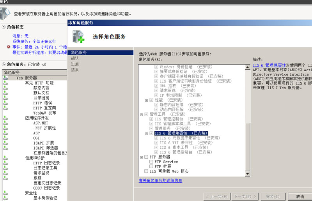Select the IIS 6 WMI 兼容性 row

(x=186, y=143)
